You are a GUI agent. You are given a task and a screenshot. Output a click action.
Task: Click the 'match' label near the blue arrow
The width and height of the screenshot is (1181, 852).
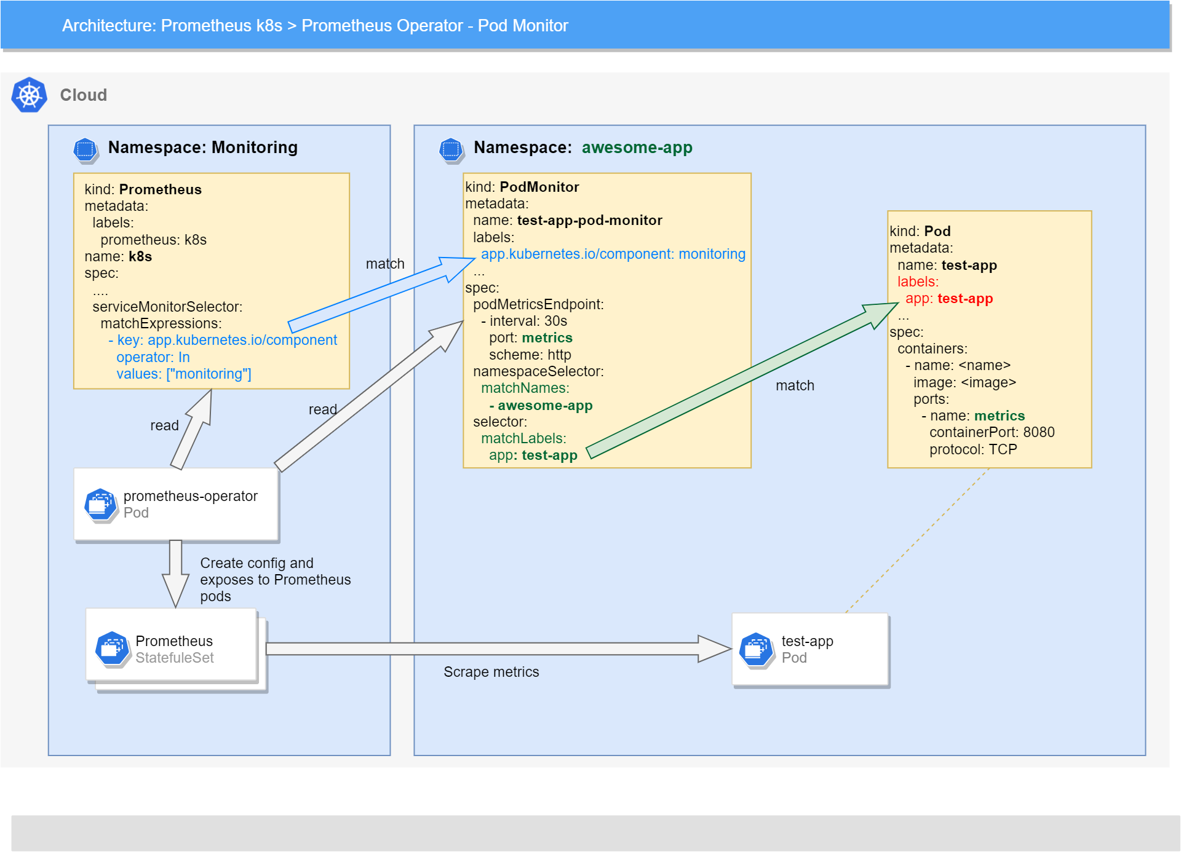[385, 264]
